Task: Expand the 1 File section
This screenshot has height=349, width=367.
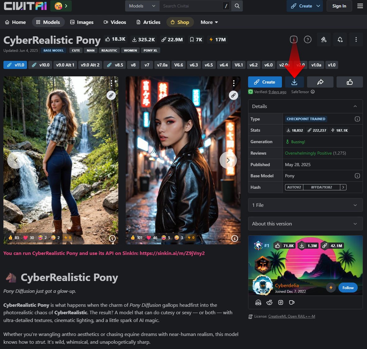Action: (305, 205)
